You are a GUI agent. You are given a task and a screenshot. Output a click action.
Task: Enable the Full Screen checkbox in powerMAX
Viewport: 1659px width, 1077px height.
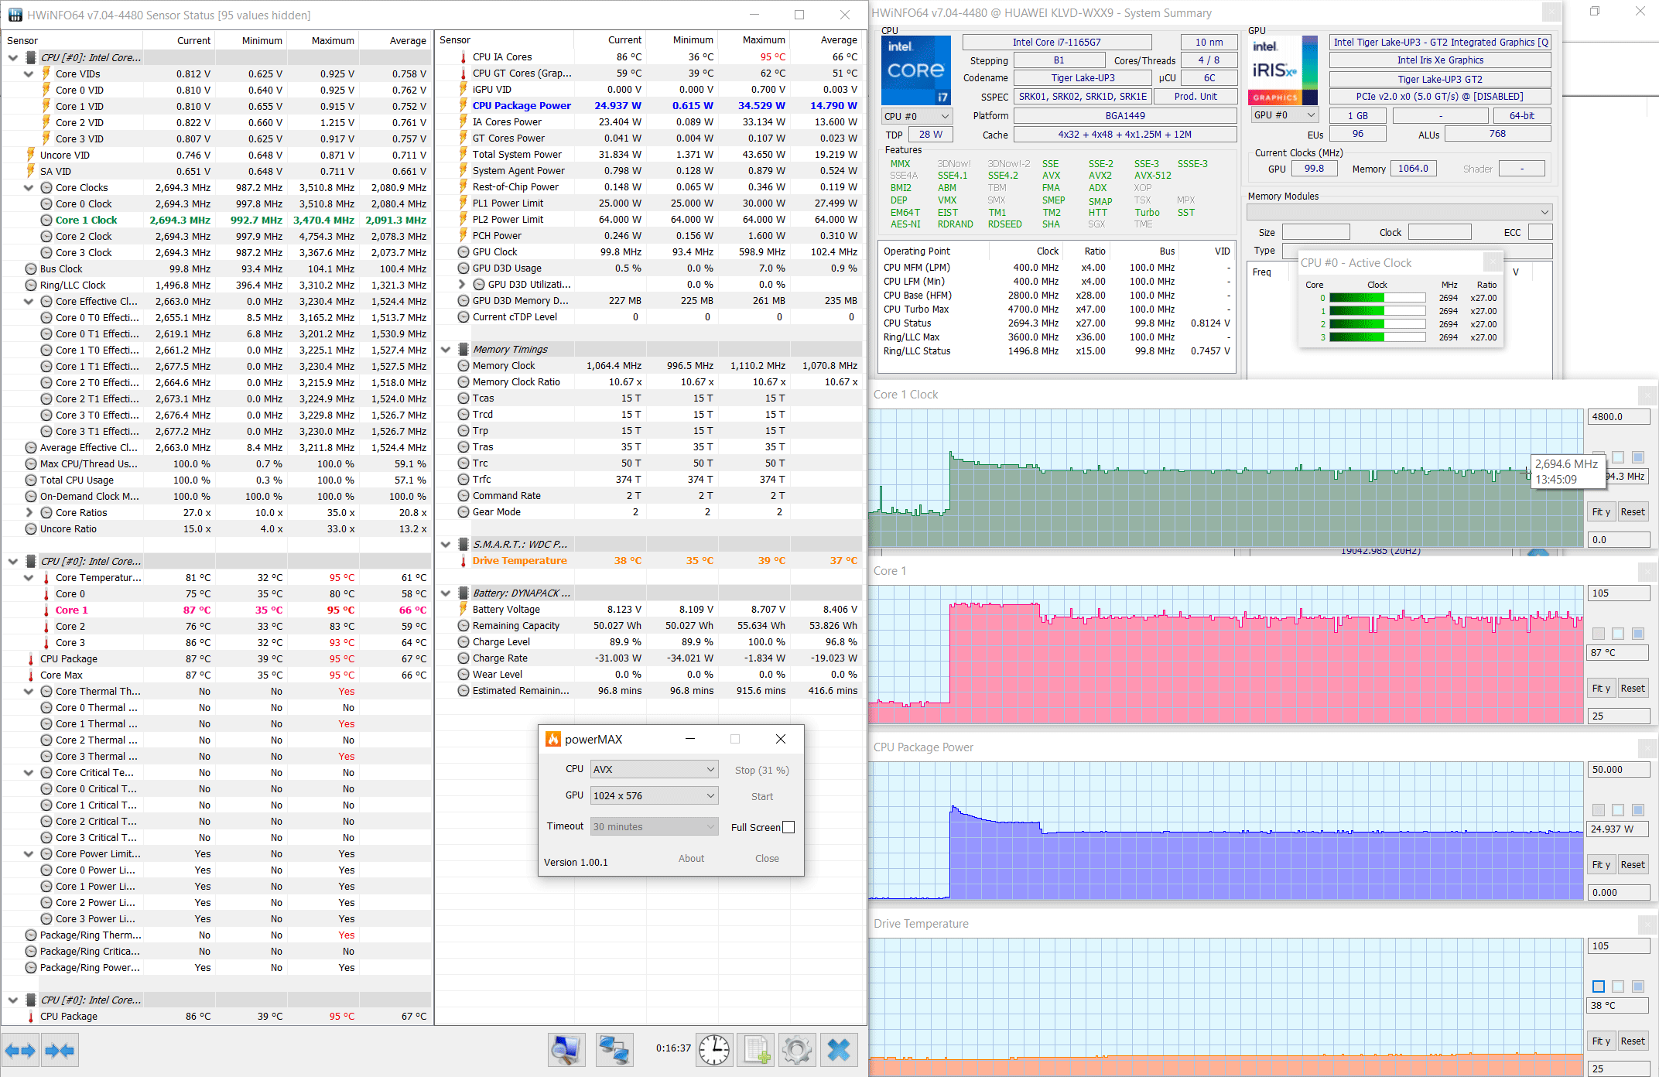[x=788, y=827]
